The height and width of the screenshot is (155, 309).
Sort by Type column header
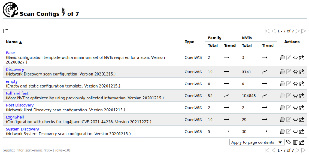189,42
